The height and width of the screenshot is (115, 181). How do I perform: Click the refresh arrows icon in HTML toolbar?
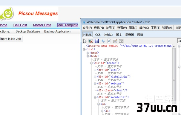click(103, 41)
